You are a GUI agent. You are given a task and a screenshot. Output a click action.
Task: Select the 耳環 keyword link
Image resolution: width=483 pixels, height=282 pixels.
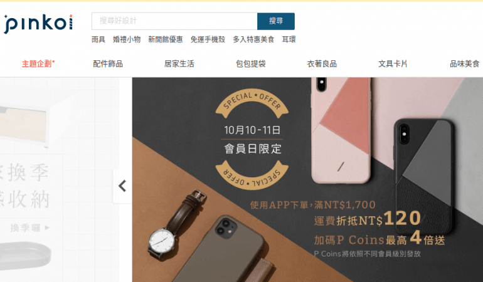click(x=289, y=39)
